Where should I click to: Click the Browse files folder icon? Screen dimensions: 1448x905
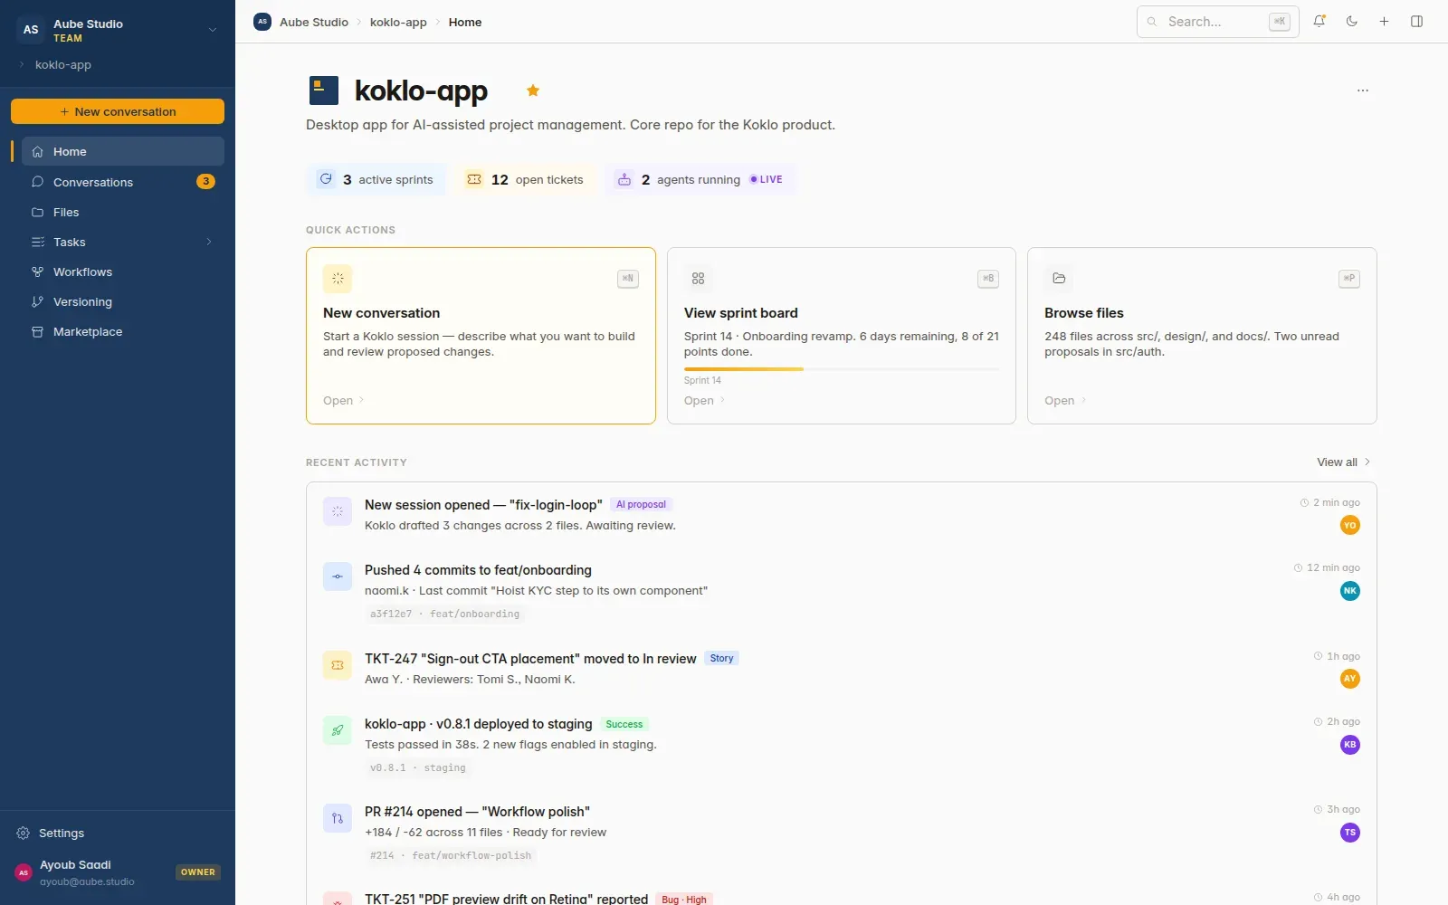tap(1059, 279)
